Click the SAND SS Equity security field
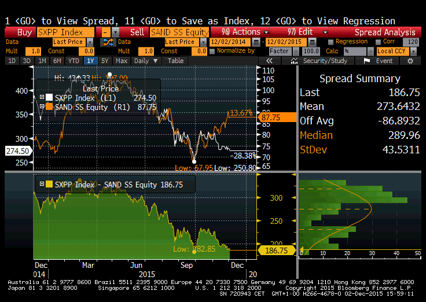The width and height of the screenshot is (426, 302). coord(179,32)
